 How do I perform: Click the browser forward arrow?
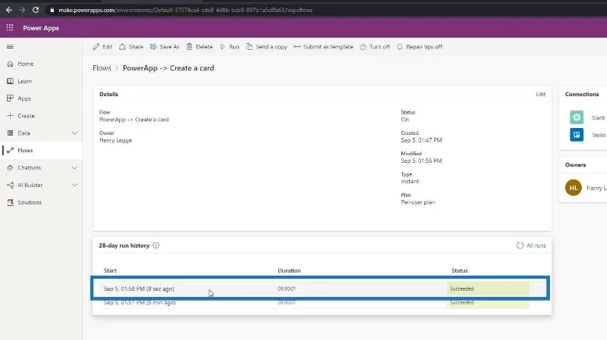22,10
